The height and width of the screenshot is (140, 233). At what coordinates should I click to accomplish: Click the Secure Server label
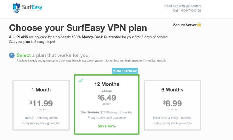click(185, 25)
